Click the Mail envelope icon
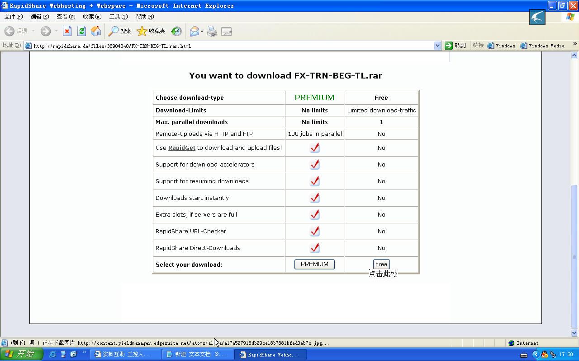This screenshot has width=579, height=361. pos(195,31)
